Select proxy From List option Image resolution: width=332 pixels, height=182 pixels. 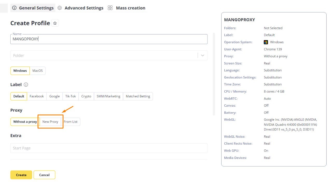[71, 122]
